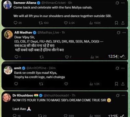Retweet Sameer Allana's Mallya sahab tweet
The height and width of the screenshot is (117, 130).
(40, 23)
